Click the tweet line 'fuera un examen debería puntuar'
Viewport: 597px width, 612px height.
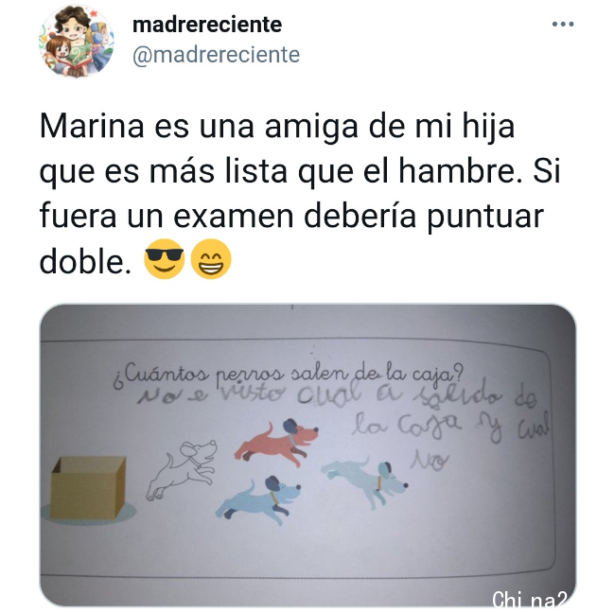291,216
